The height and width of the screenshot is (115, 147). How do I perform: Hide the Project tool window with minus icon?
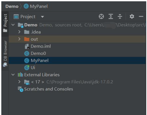[x=141, y=17]
